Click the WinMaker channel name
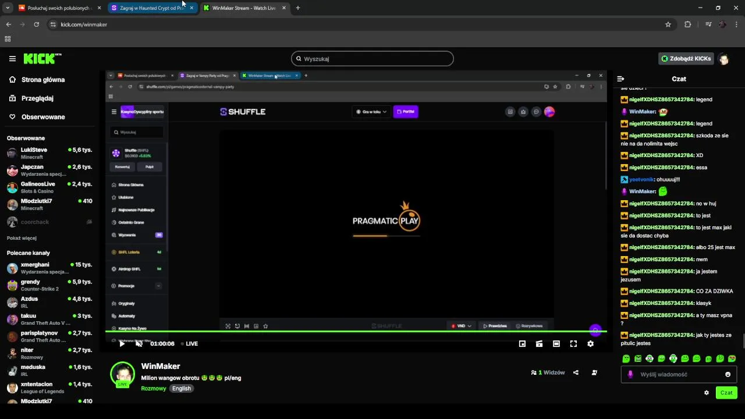745x419 pixels. [x=161, y=366]
